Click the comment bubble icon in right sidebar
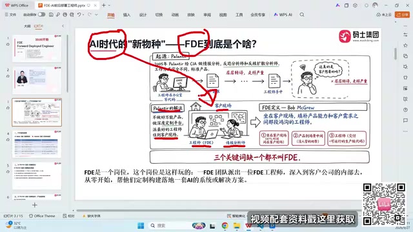This screenshot has width=413, height=232. coord(405,121)
